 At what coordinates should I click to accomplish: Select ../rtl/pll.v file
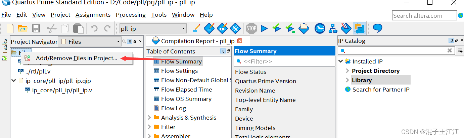pyautogui.click(x=38, y=71)
